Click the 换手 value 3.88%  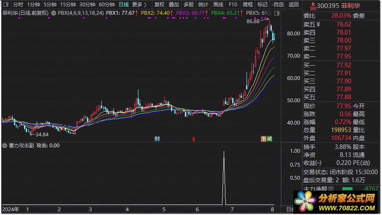[x=343, y=147]
